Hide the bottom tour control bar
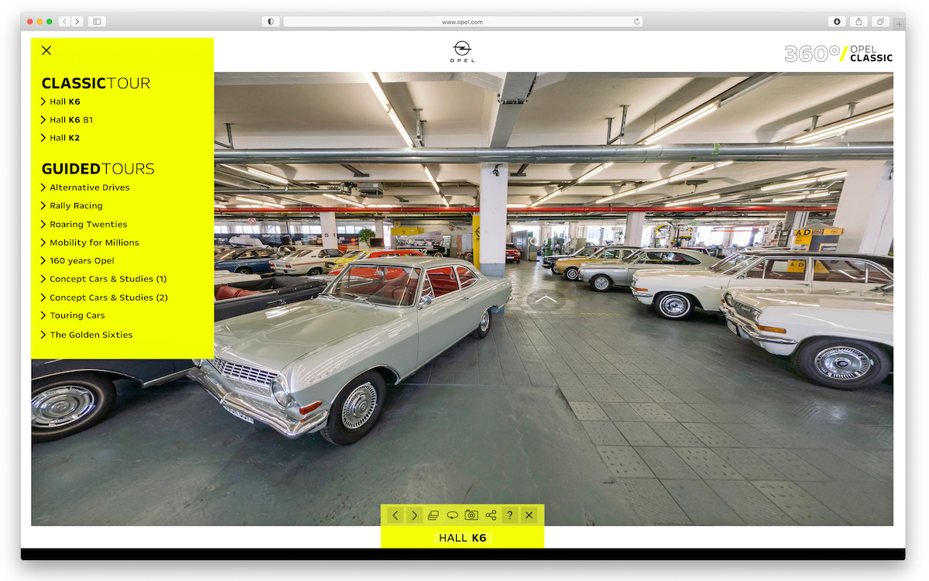The height and width of the screenshot is (581, 929). tap(529, 515)
